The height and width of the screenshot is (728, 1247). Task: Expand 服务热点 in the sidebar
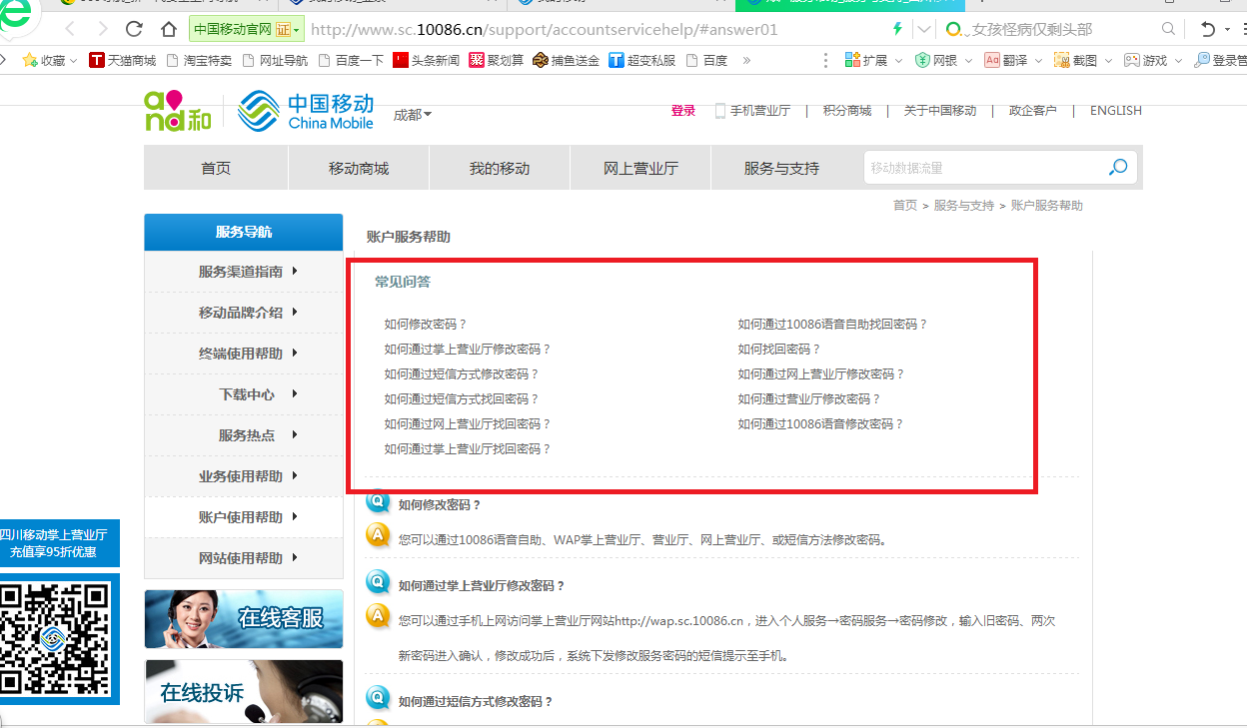point(244,435)
